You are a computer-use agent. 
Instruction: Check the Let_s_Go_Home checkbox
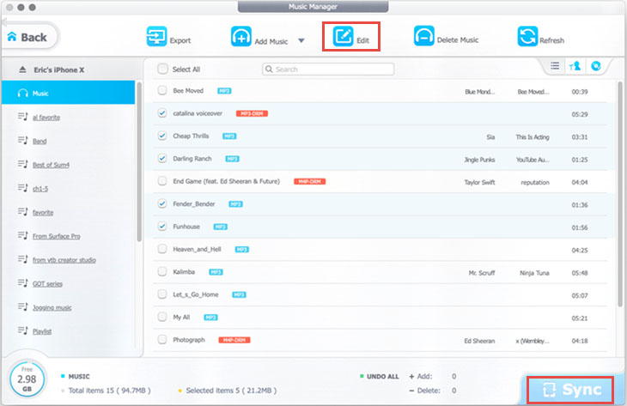(x=162, y=294)
